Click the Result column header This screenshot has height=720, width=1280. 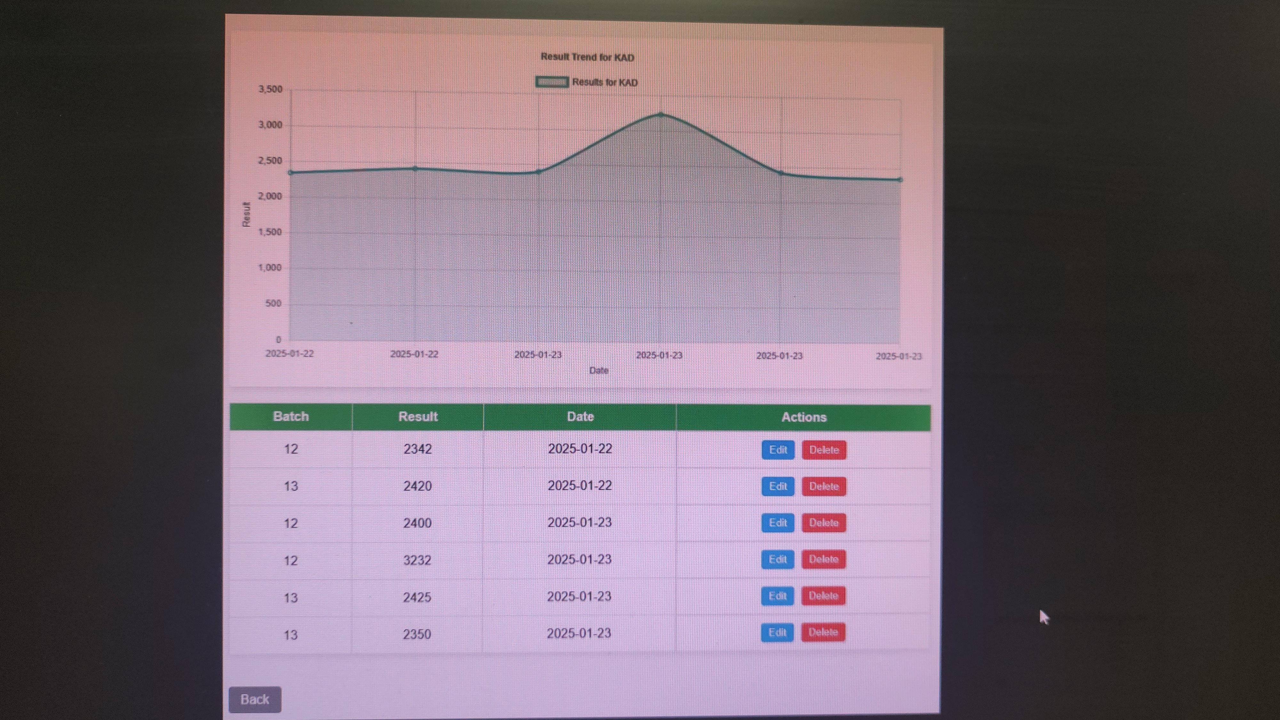[417, 416]
